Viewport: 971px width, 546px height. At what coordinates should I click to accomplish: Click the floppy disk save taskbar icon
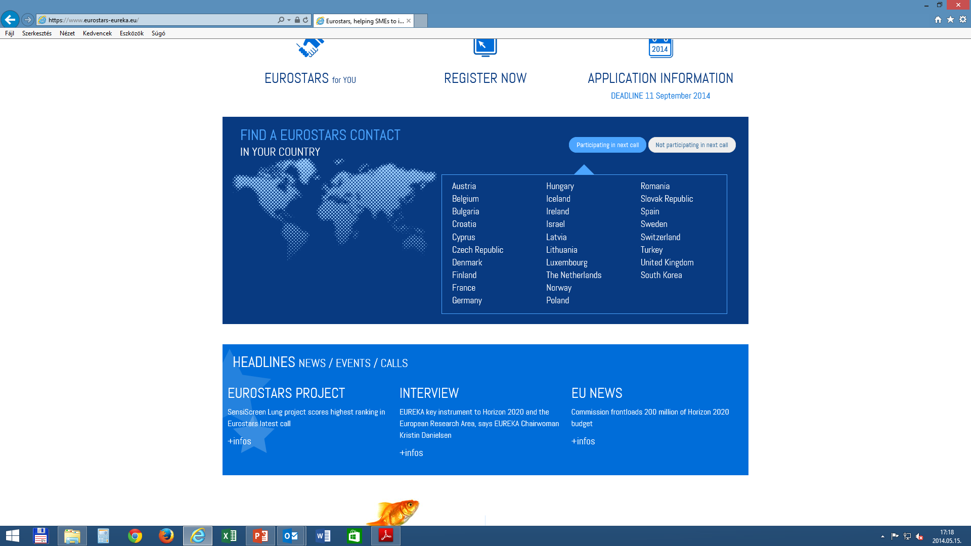(40, 536)
